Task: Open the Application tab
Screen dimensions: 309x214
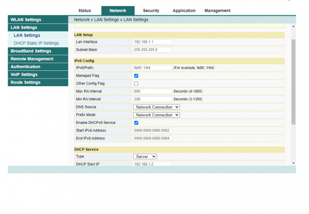Action: point(184,10)
